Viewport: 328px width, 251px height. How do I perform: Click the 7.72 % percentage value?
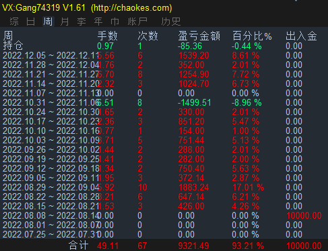tap(246, 74)
